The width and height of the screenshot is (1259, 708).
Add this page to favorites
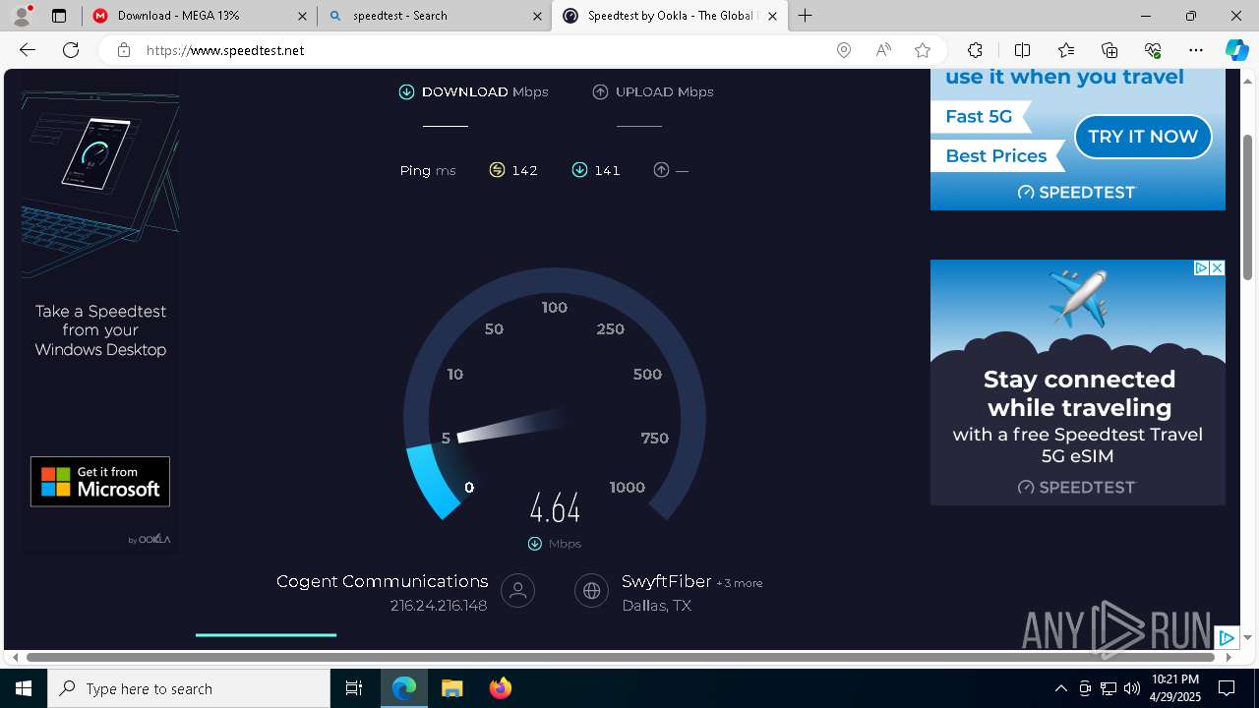[923, 50]
